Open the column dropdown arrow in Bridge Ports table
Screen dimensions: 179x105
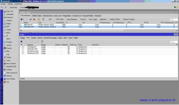coord(177,45)
